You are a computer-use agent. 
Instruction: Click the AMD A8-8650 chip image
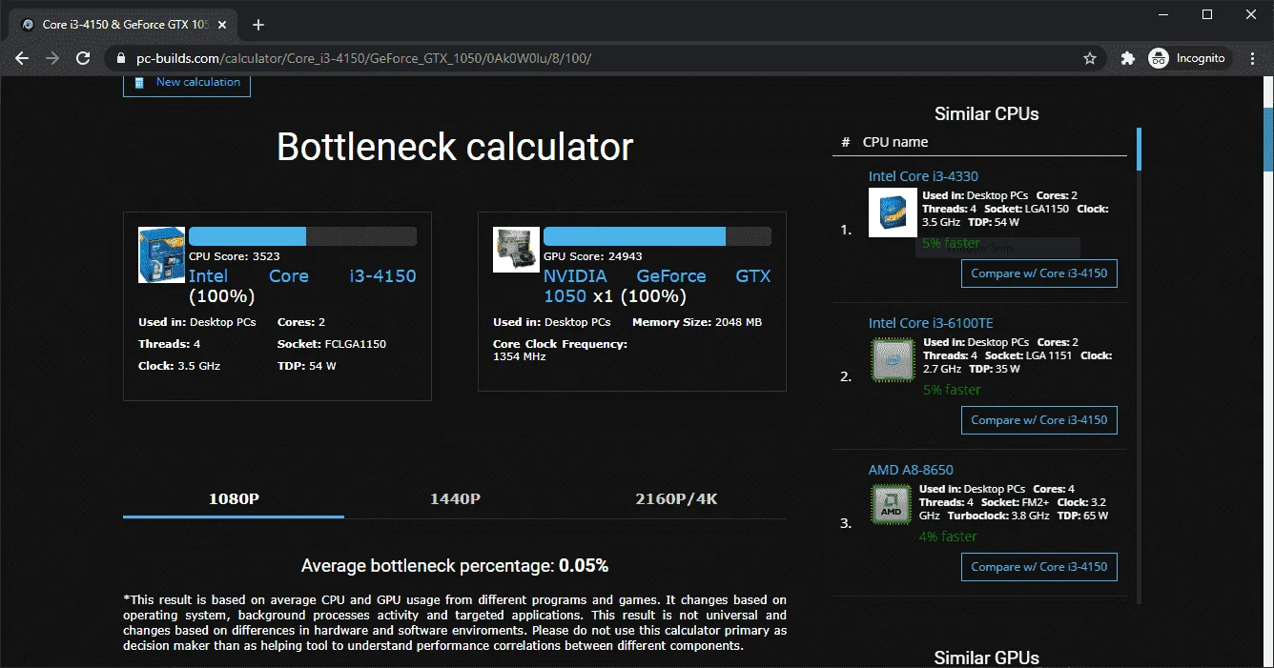pos(891,505)
